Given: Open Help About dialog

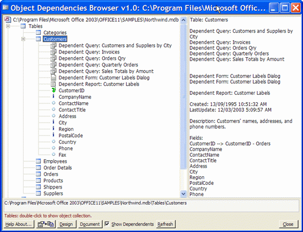Looking at the screenshot, I should (x=19, y=224).
